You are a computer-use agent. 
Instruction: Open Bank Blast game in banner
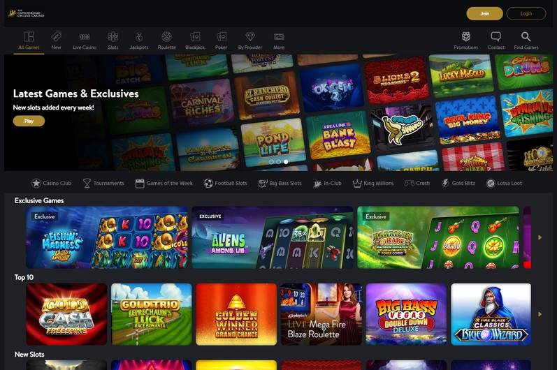[338, 135]
